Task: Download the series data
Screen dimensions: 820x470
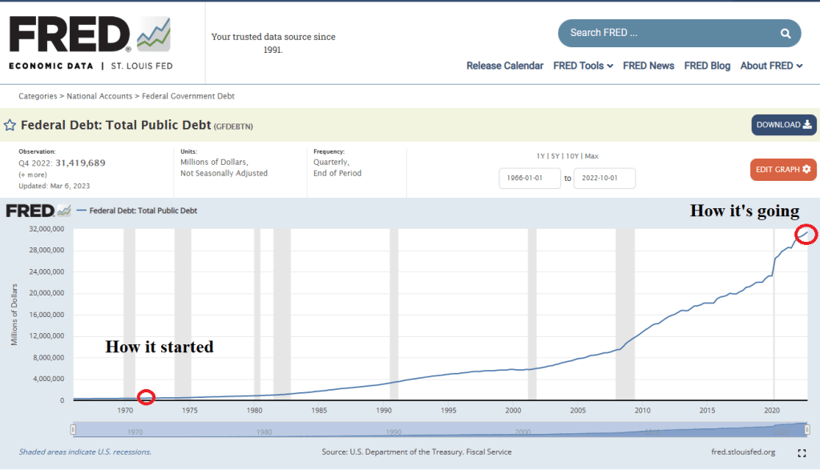Action: (783, 125)
